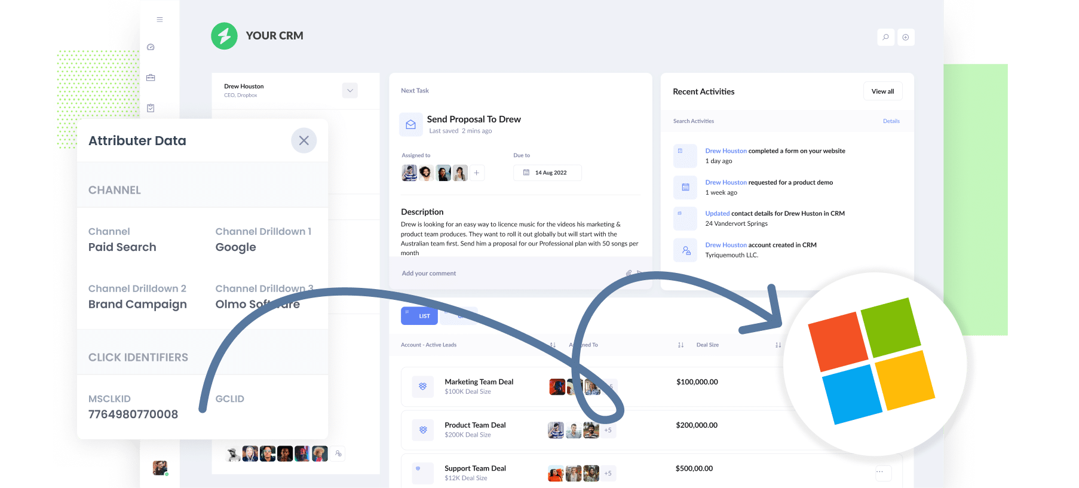Select the first assignee avatar under Assigned to
1079x488 pixels.
[x=409, y=173]
